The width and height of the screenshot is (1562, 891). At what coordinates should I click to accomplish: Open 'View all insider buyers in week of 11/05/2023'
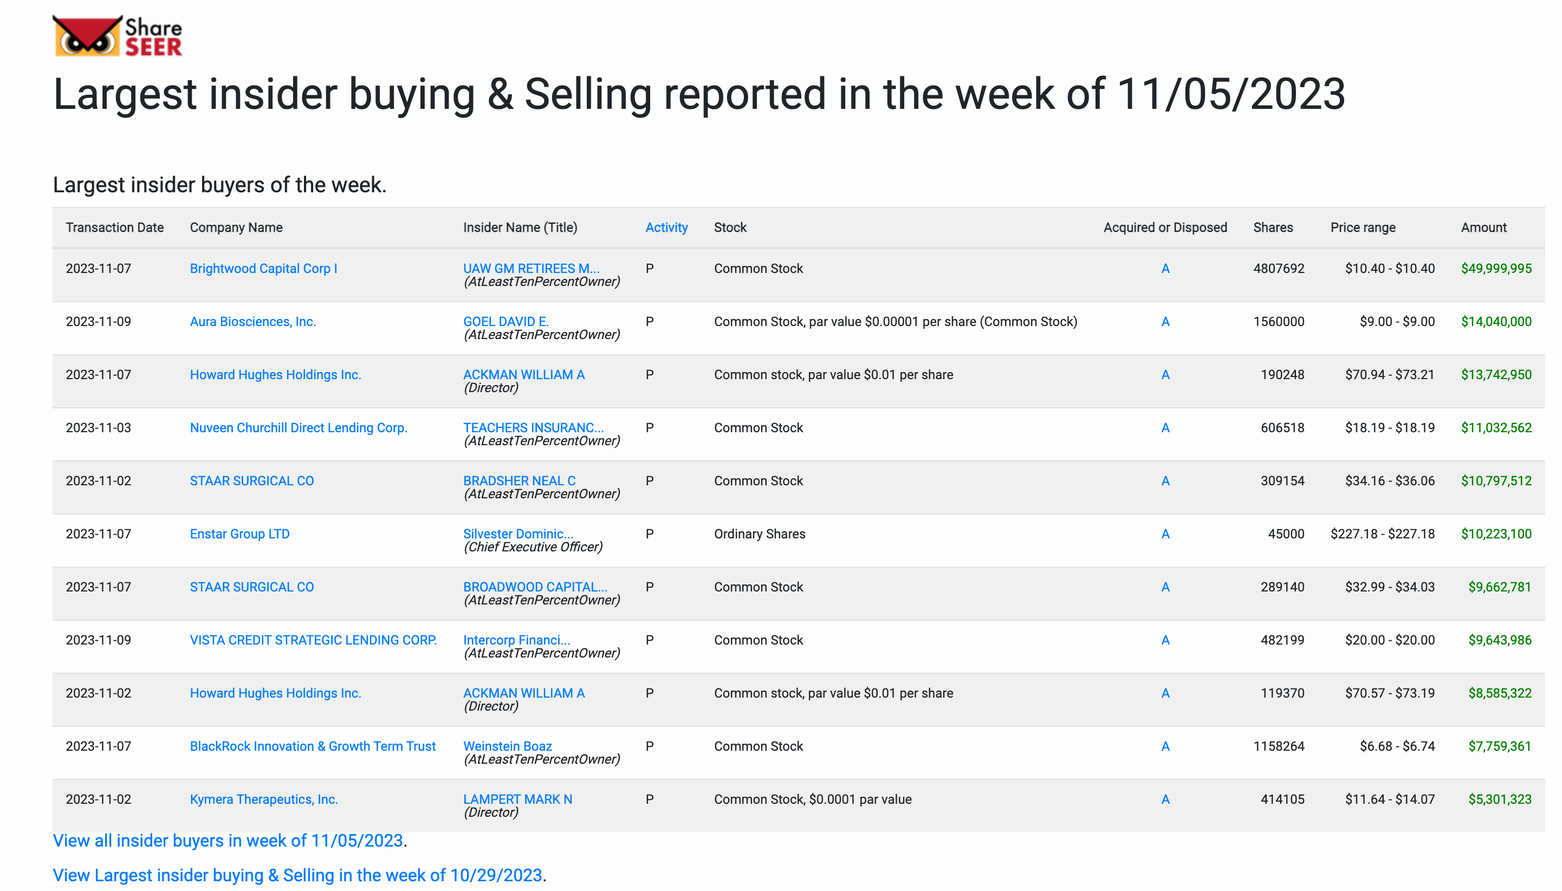pos(228,841)
